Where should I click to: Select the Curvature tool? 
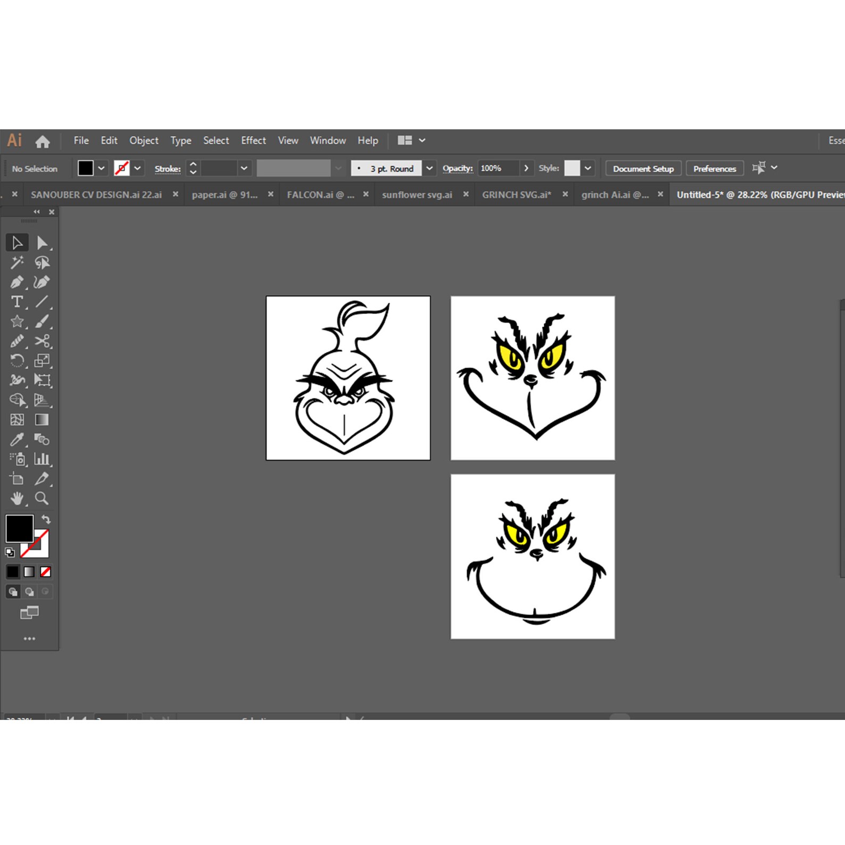(x=42, y=282)
